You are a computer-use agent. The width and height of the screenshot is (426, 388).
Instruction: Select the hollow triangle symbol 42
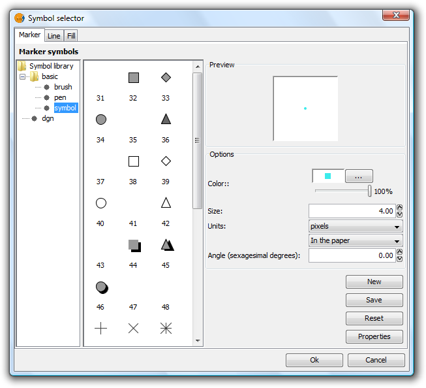pos(166,202)
